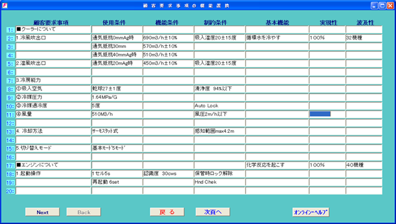Select the 1.64MPa/G cell in row 9
Screen dimensions: 396x224
117,97
